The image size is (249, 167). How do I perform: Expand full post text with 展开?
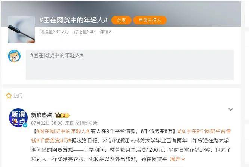pos(177,159)
